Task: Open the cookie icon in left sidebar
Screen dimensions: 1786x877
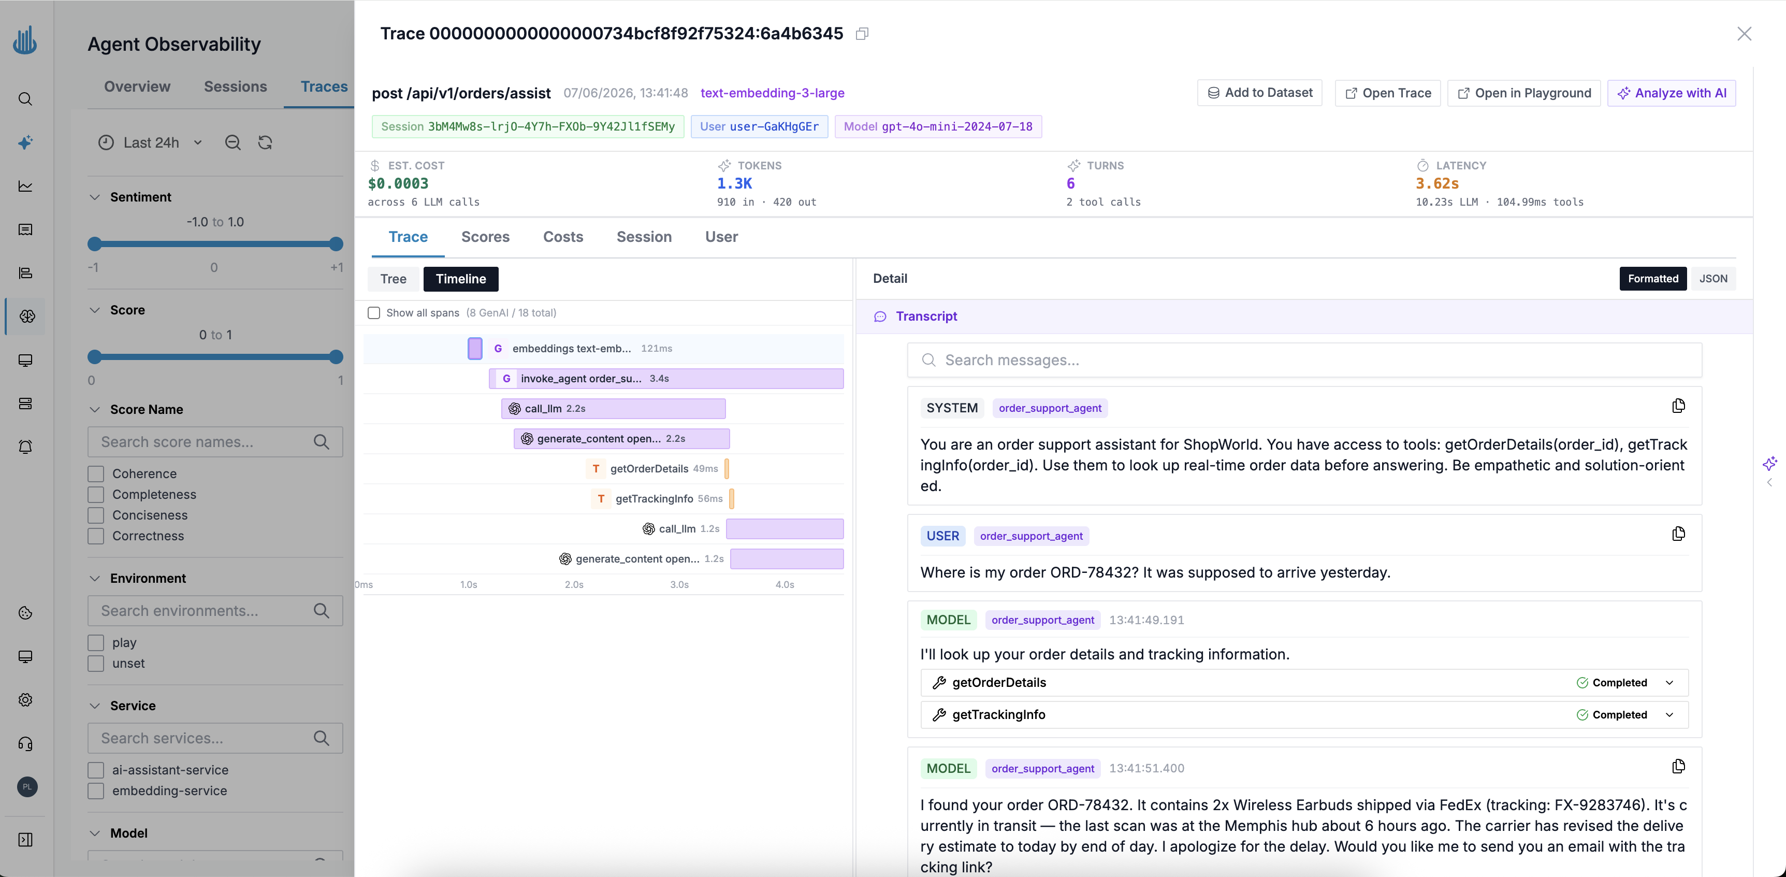Action: pyautogui.click(x=26, y=613)
